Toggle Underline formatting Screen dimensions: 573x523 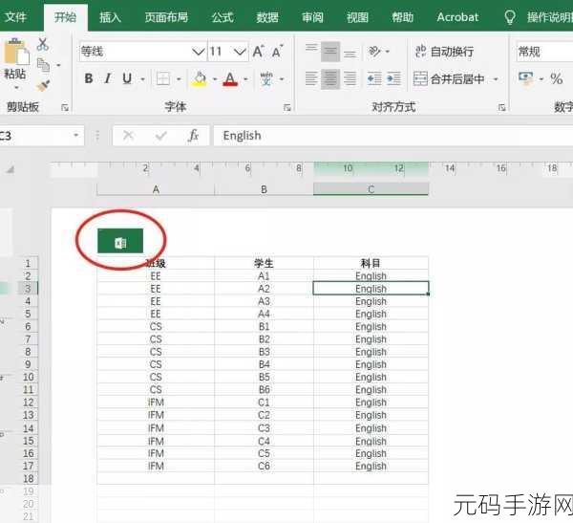coord(127,78)
